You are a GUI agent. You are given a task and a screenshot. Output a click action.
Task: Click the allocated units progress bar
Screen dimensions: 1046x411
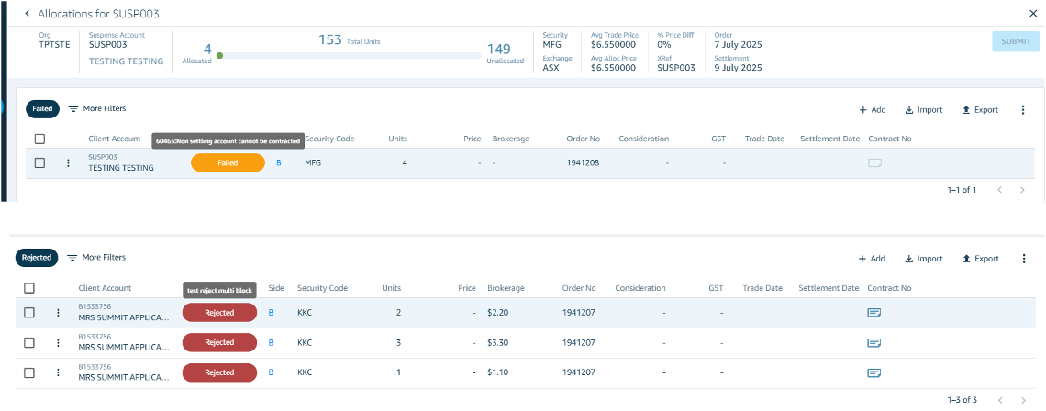349,56
